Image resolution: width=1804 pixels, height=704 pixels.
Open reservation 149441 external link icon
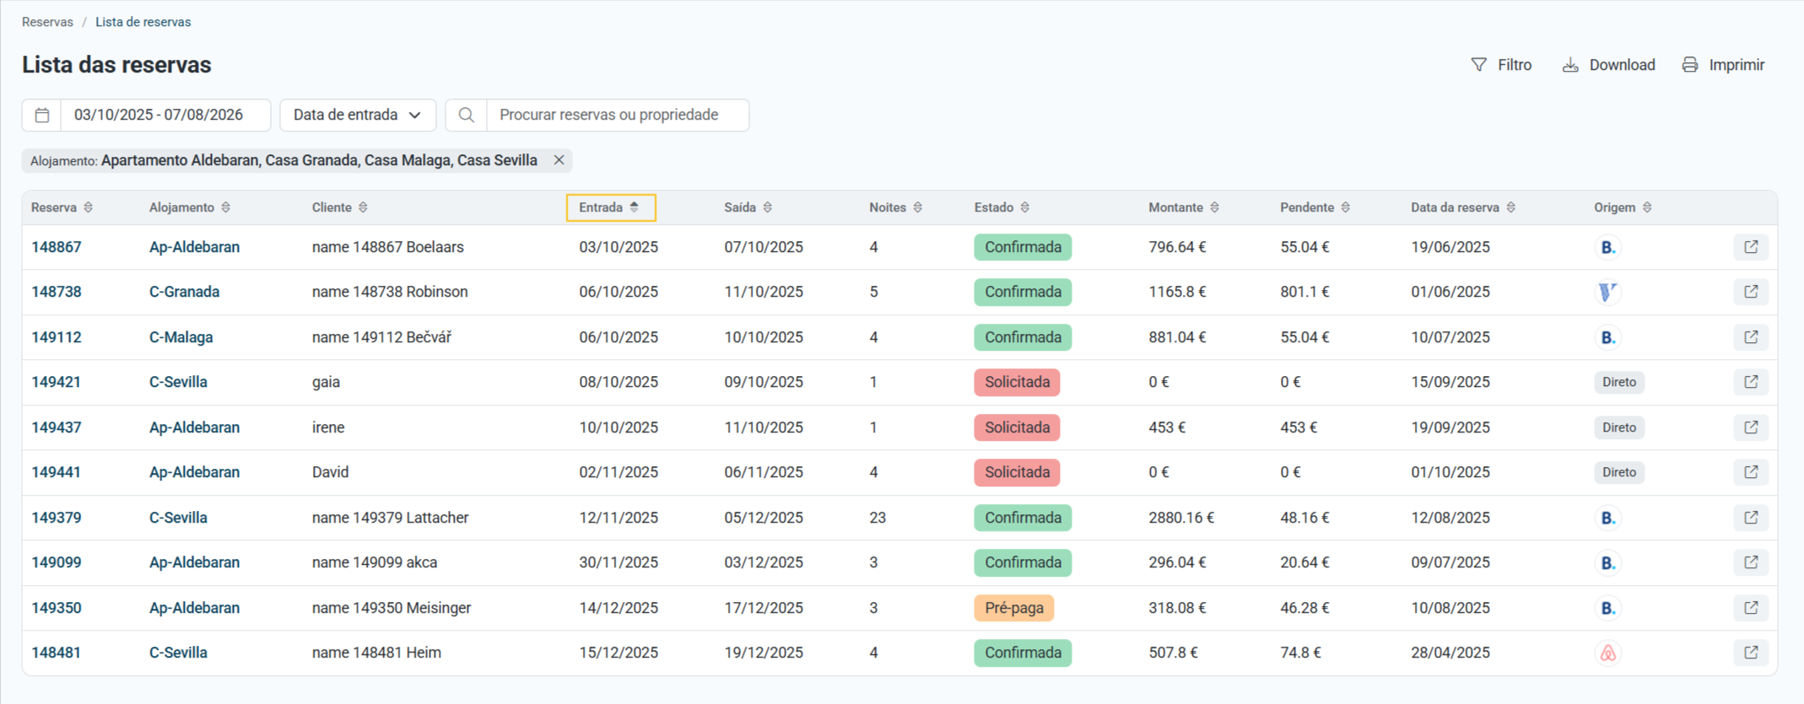tap(1751, 472)
